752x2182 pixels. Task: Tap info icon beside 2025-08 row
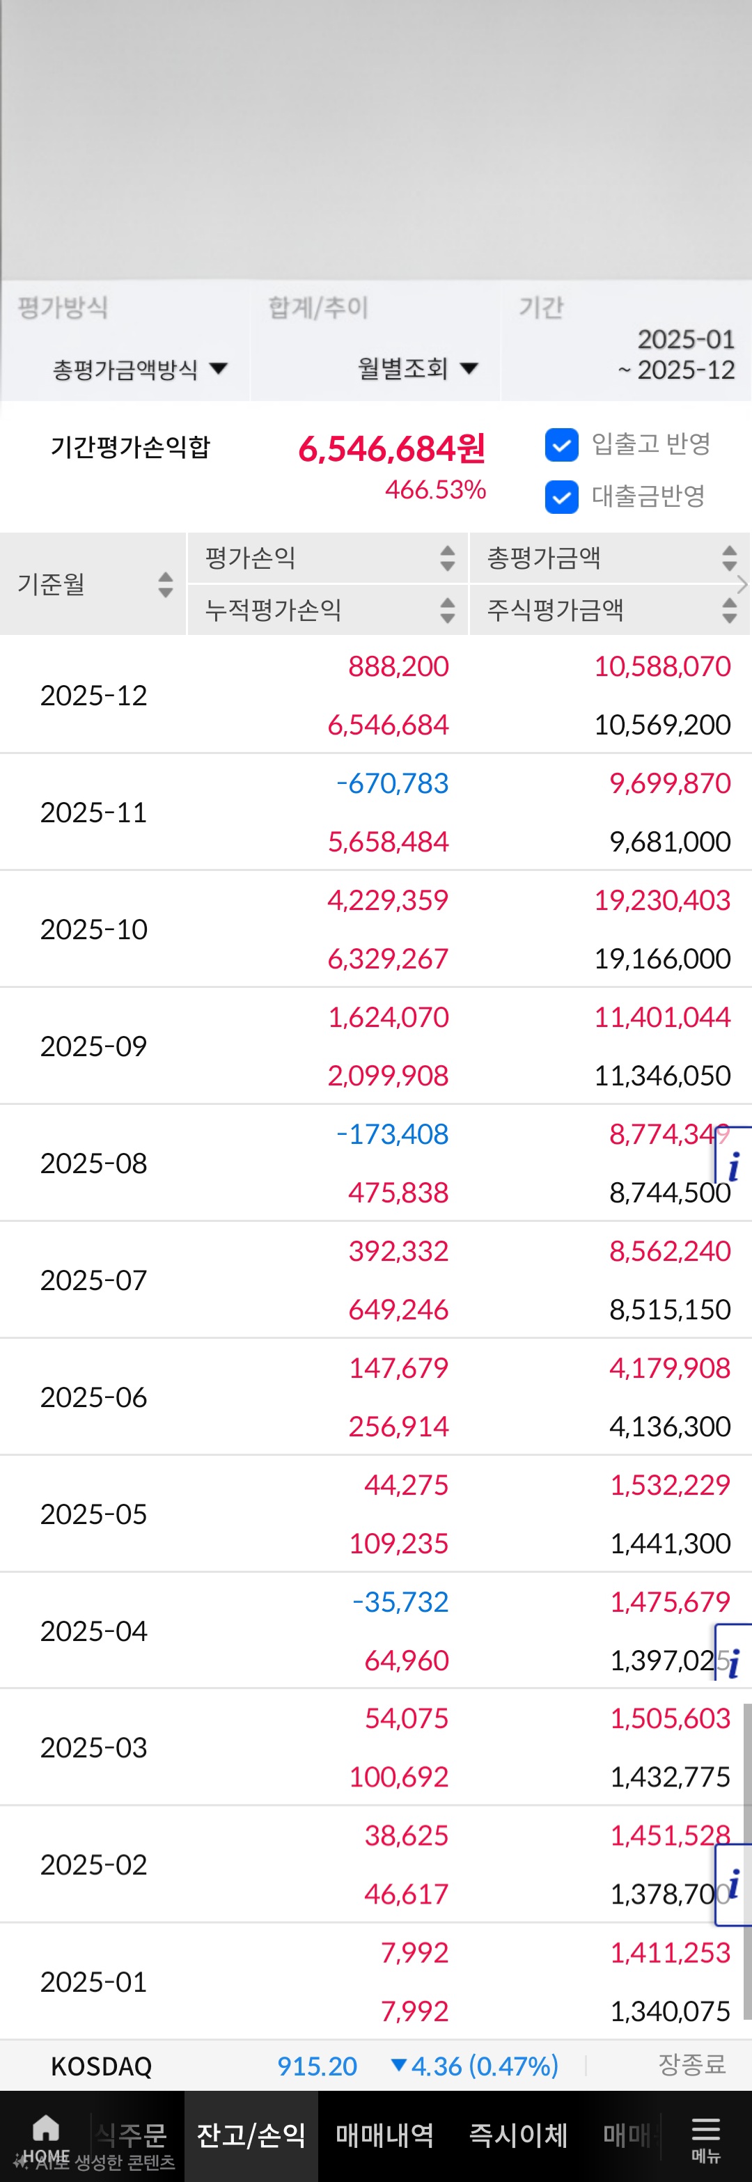pyautogui.click(x=733, y=1166)
